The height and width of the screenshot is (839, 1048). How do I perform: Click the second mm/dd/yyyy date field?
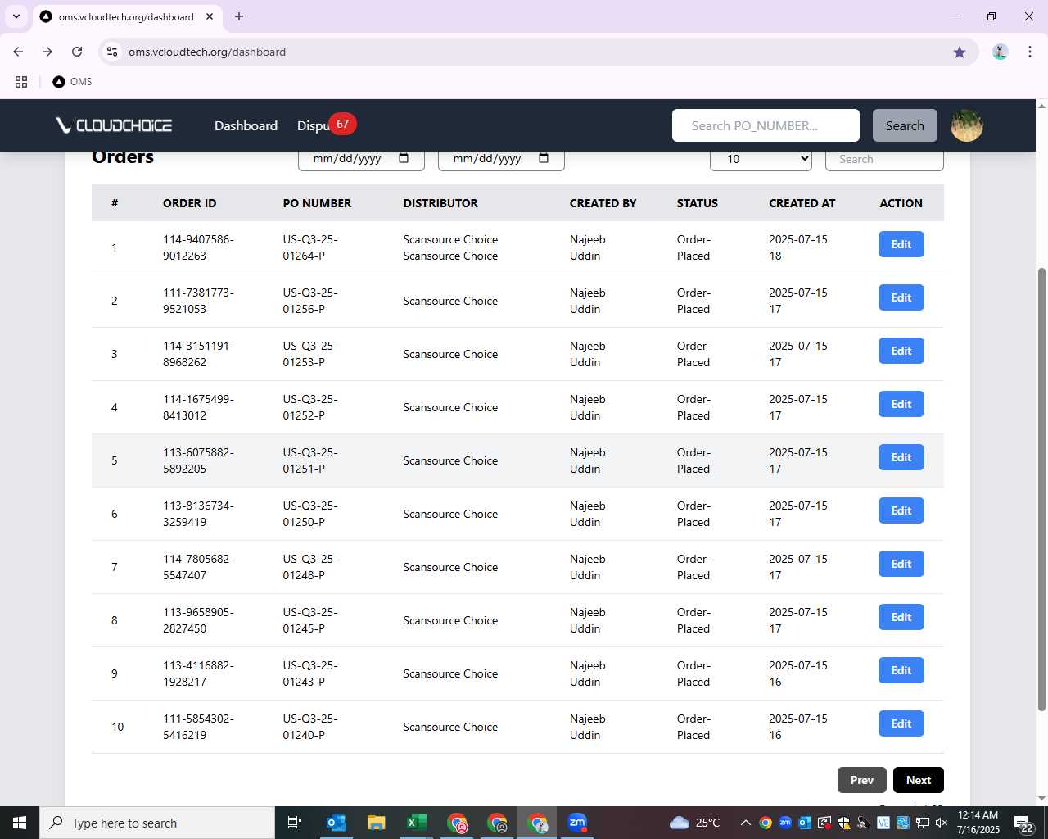[501, 159]
